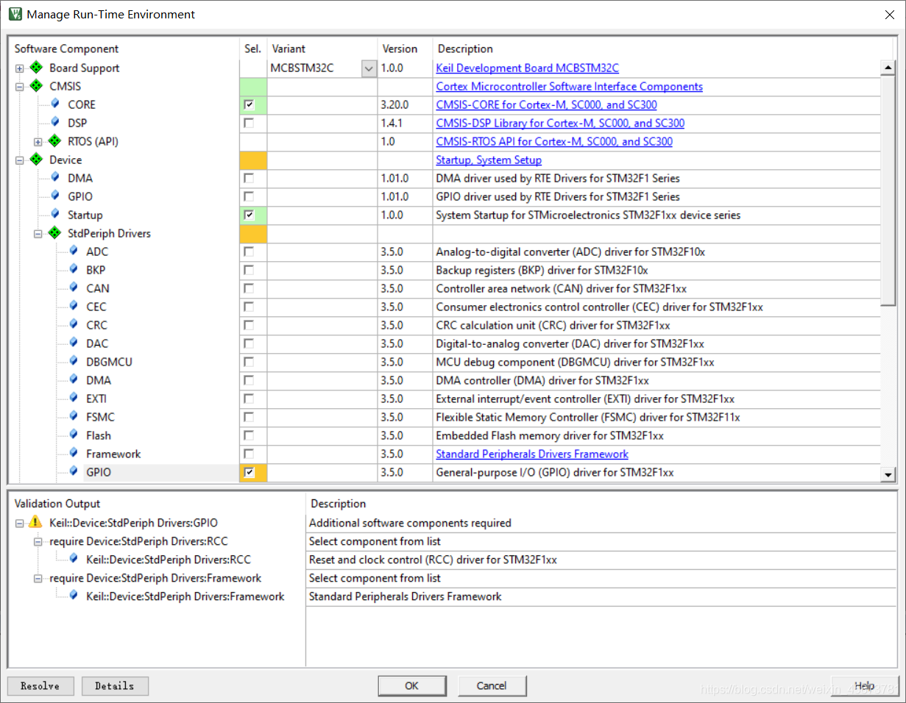Click gem icon beside Keil::Device:StdPeriph Drivers:RCC
Viewport: 906px width, 703px height.
pyautogui.click(x=74, y=558)
